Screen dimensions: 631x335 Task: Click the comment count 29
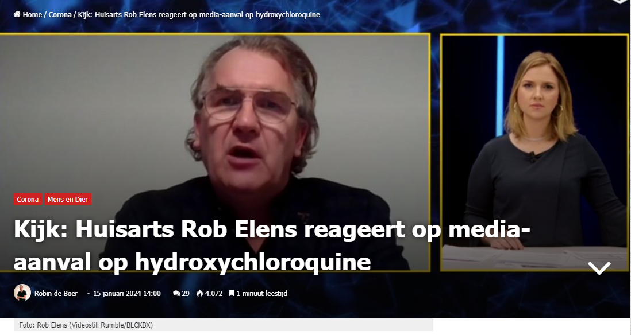point(186,294)
